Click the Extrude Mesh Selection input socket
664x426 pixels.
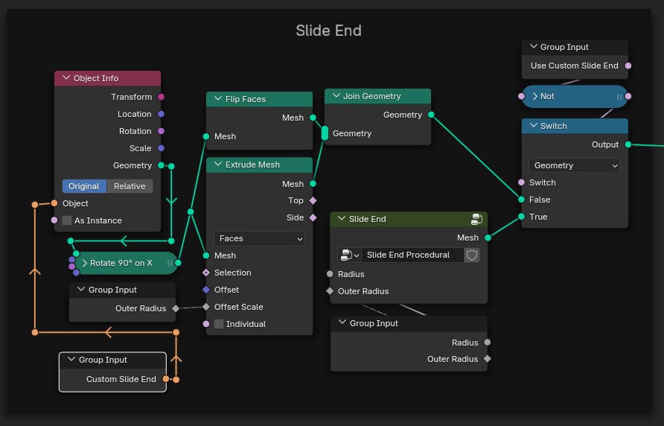pos(205,273)
